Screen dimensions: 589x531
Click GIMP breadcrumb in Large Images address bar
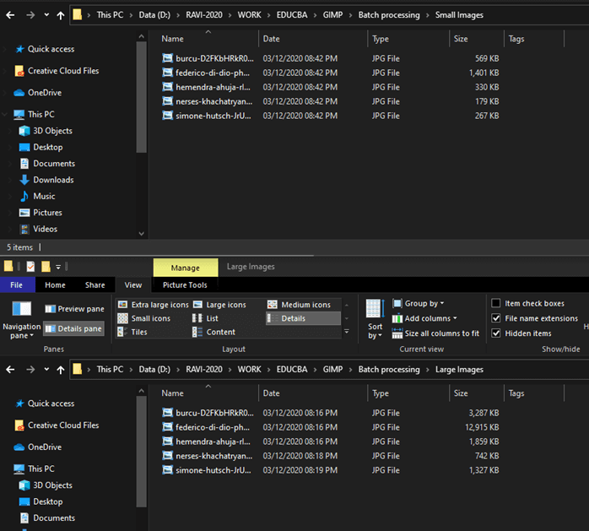[332, 370]
